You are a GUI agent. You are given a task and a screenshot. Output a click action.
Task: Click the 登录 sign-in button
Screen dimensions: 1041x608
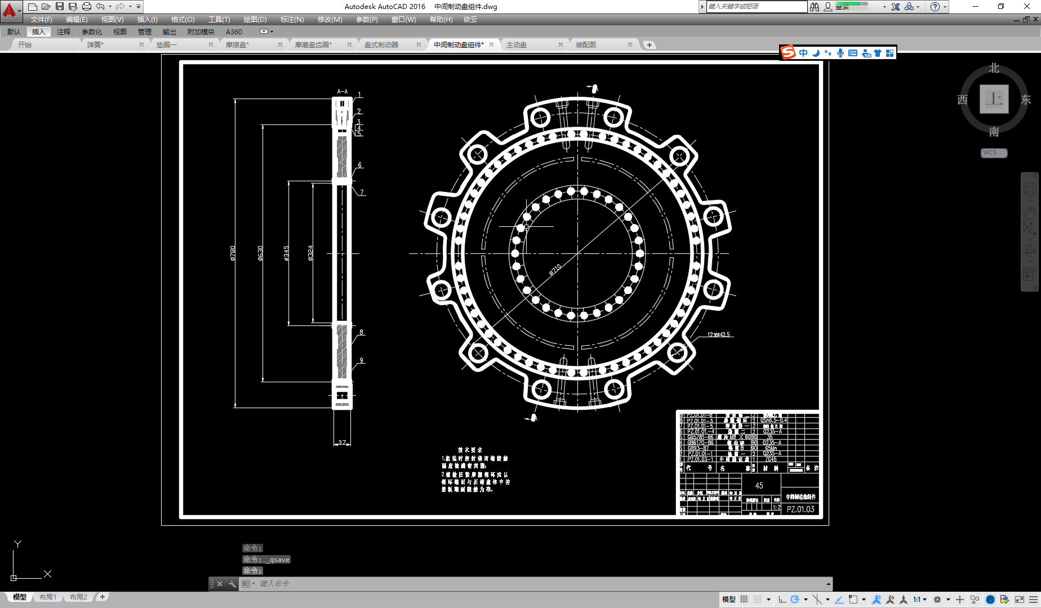[842, 7]
